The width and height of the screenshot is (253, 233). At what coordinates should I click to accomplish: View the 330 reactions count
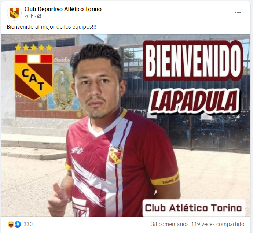coord(28,224)
